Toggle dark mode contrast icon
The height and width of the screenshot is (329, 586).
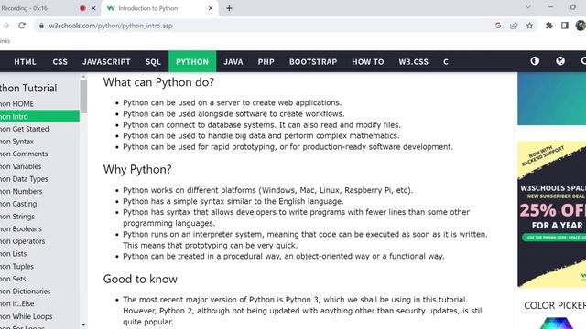(x=535, y=61)
